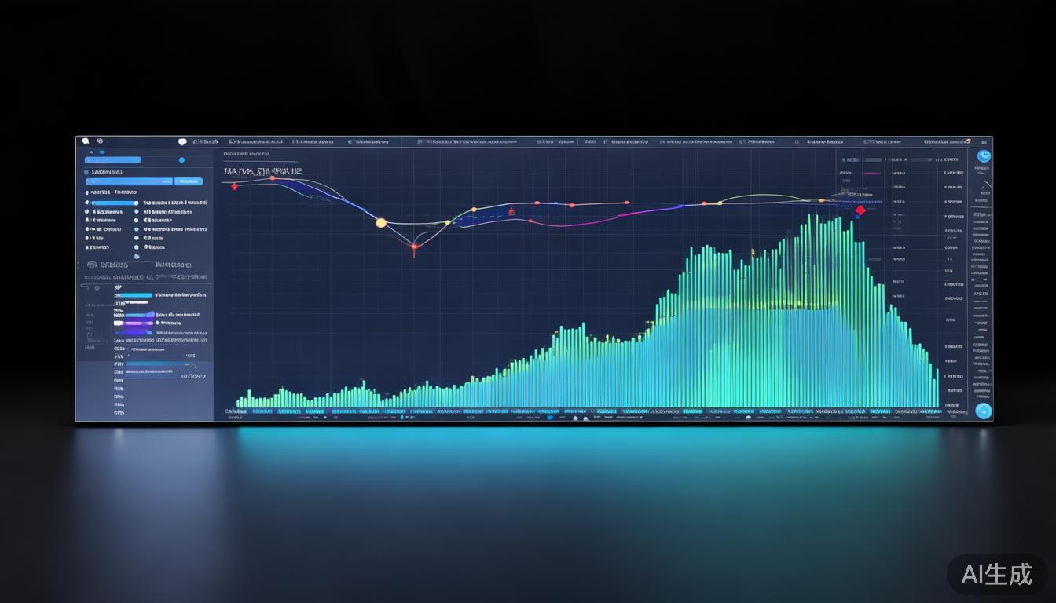The width and height of the screenshot is (1056, 603).
Task: Open the first tab after the chat bubble
Action: 206,142
